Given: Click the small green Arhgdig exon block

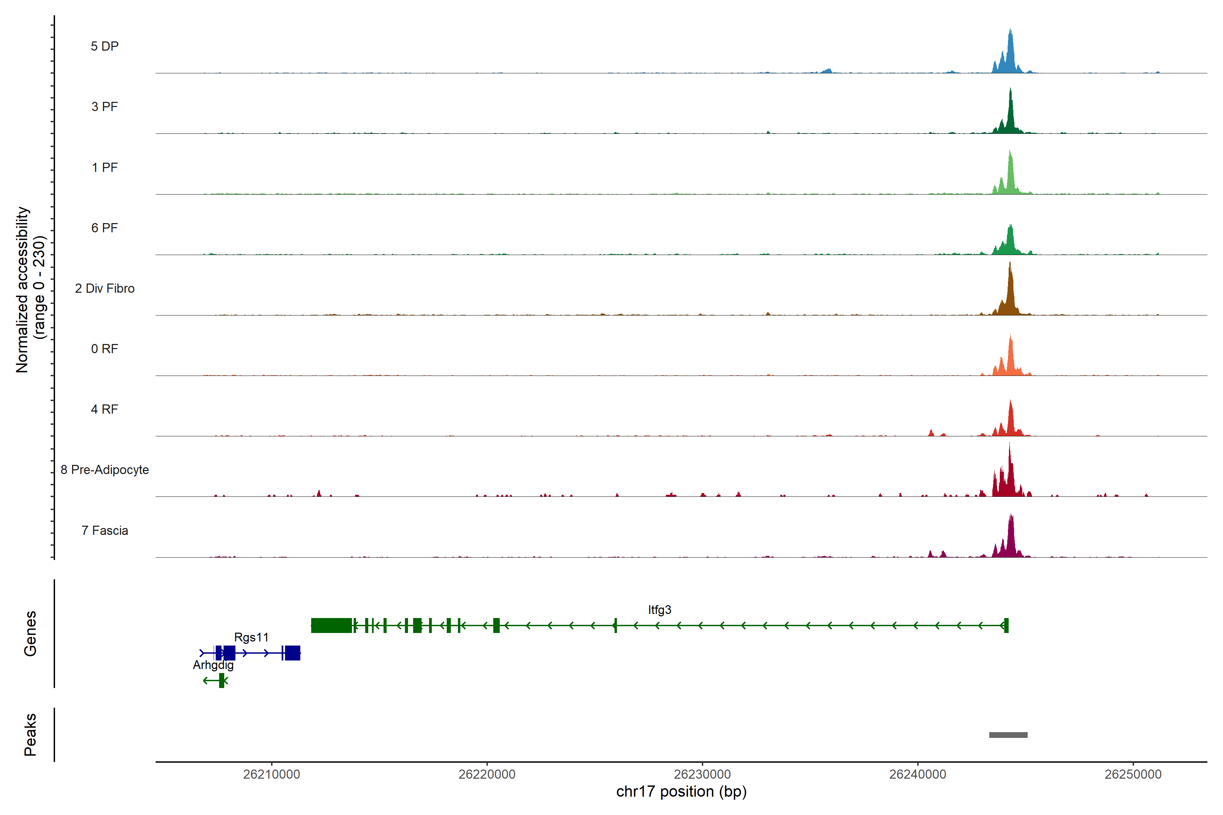Looking at the screenshot, I should point(221,681).
